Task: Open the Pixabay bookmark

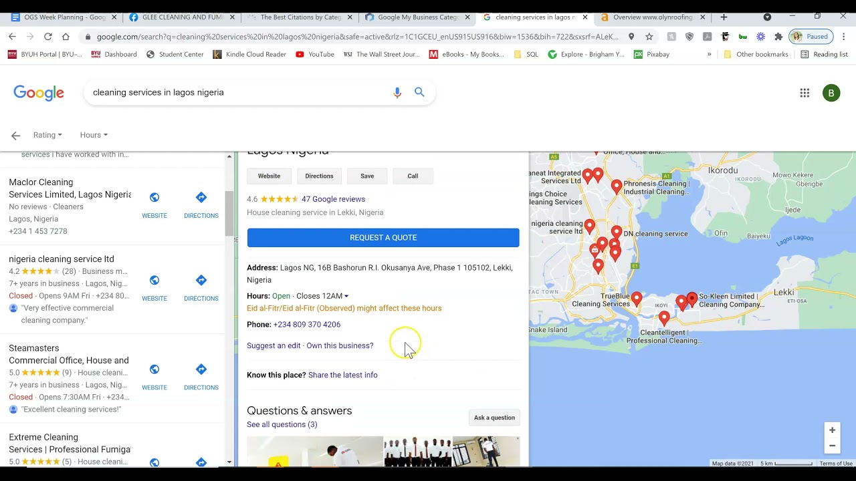Action: coord(651,54)
